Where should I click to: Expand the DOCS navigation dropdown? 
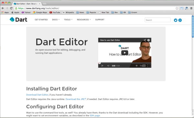coord(56,19)
